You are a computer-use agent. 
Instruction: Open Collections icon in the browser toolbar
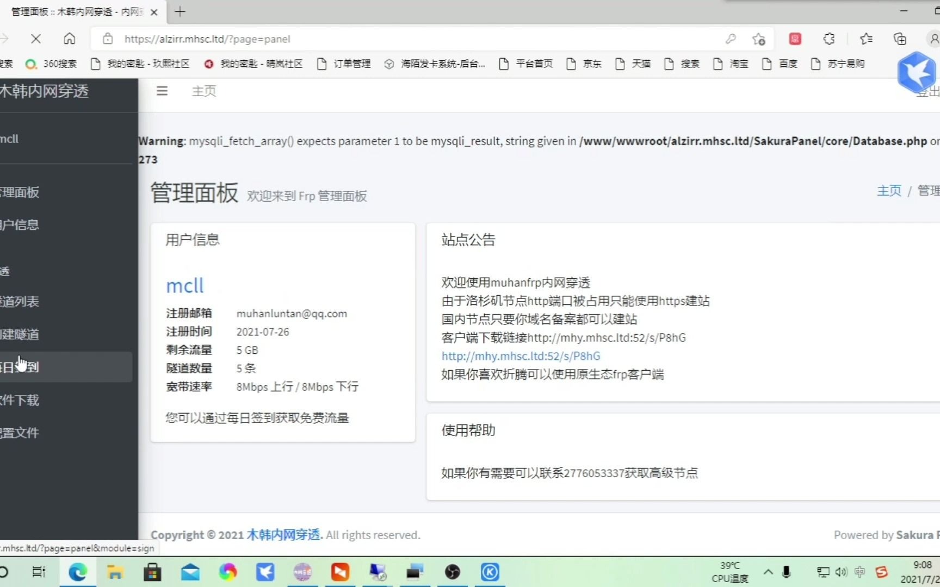(900, 39)
